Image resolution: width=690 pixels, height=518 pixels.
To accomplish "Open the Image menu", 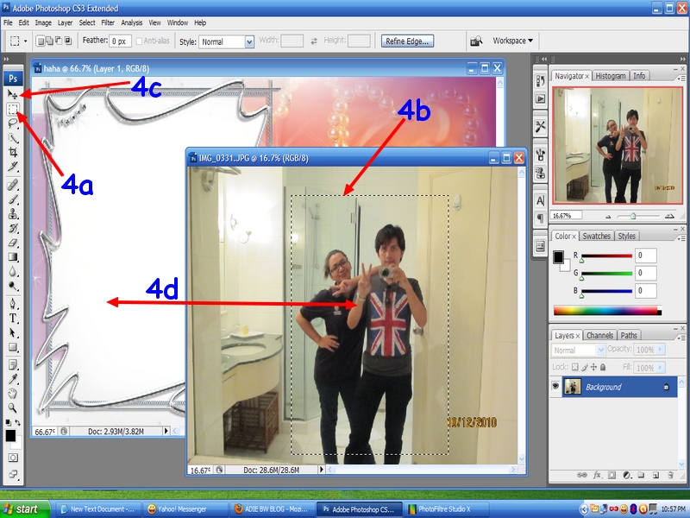I will pyautogui.click(x=43, y=22).
